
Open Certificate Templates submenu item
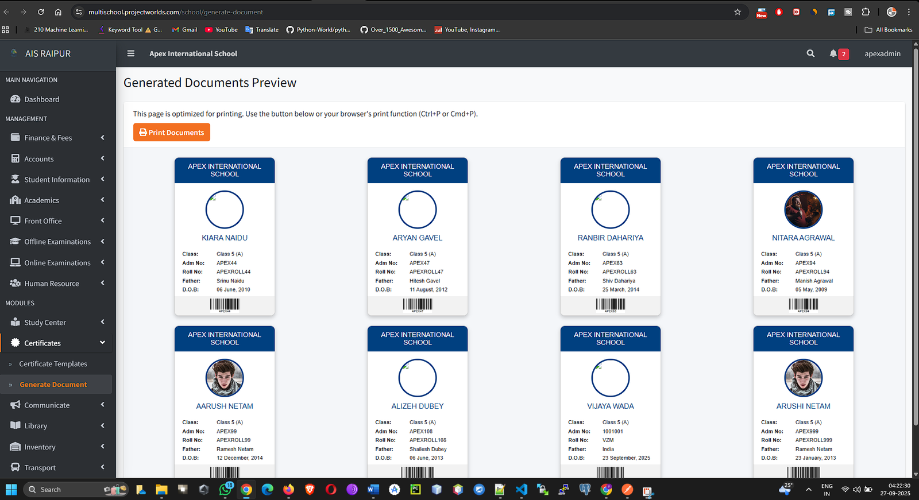tap(53, 364)
